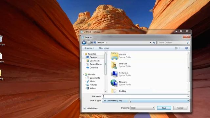This screenshot has height=118, width=210.
Task: Click the file list scrollbar up arrow
Action: point(189,52)
